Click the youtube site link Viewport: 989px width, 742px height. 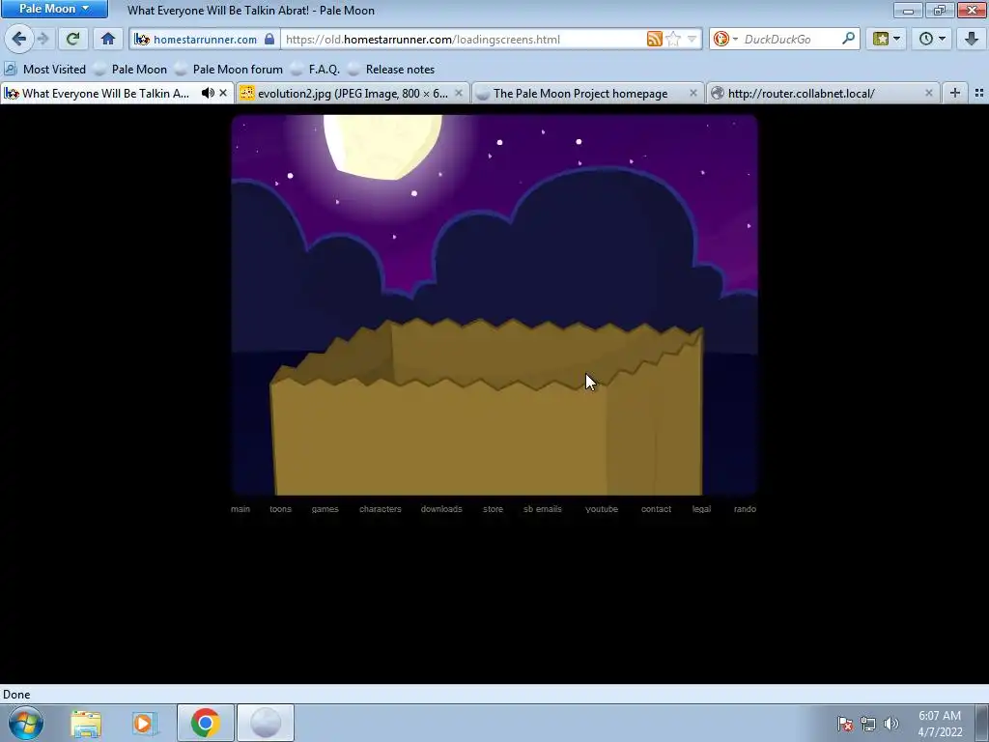(602, 509)
